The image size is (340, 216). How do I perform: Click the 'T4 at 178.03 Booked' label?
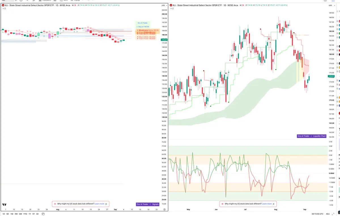pos(146,37)
